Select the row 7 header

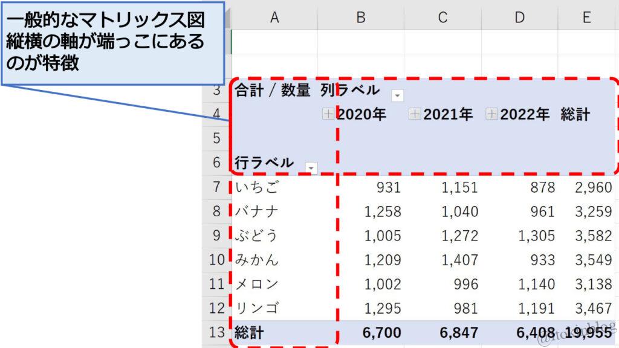click(x=217, y=187)
